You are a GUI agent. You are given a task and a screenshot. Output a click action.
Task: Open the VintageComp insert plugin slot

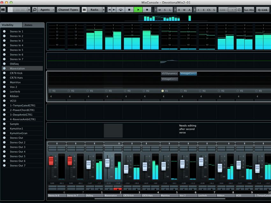pos(188,73)
